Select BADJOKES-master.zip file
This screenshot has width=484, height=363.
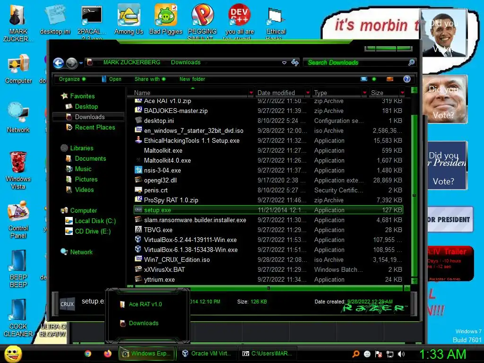point(268,111)
